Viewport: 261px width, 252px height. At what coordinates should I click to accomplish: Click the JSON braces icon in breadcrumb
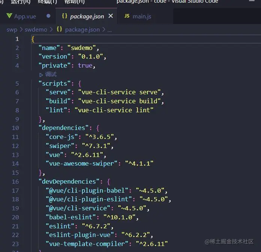(x=60, y=29)
